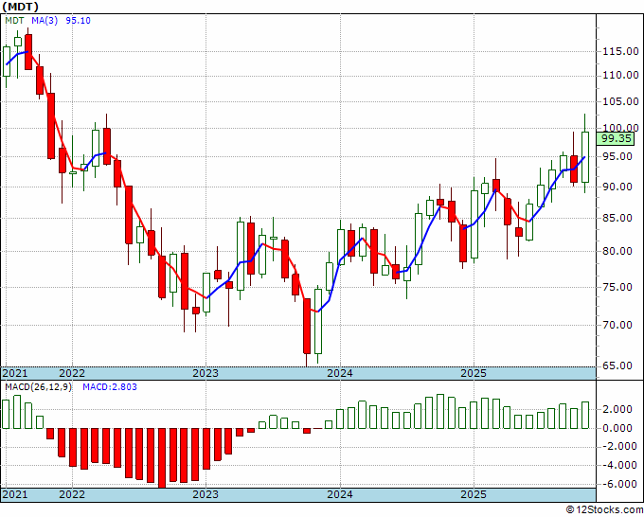Click the 105.00 price axis label
The image size is (644, 517).
pyautogui.click(x=620, y=101)
